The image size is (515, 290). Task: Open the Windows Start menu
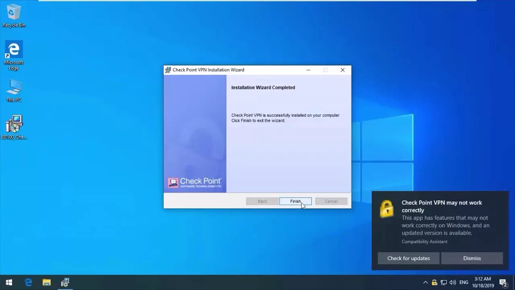9,282
